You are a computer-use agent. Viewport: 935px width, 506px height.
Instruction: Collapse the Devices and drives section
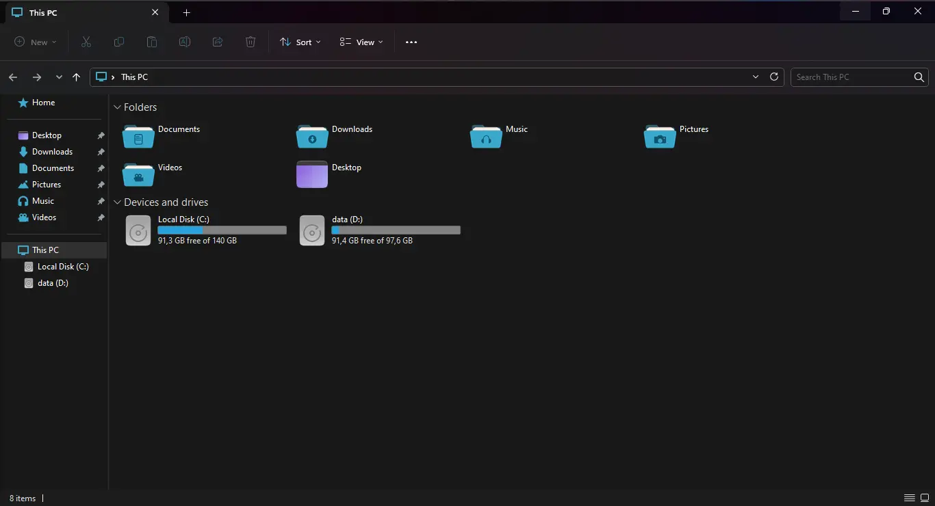click(117, 202)
